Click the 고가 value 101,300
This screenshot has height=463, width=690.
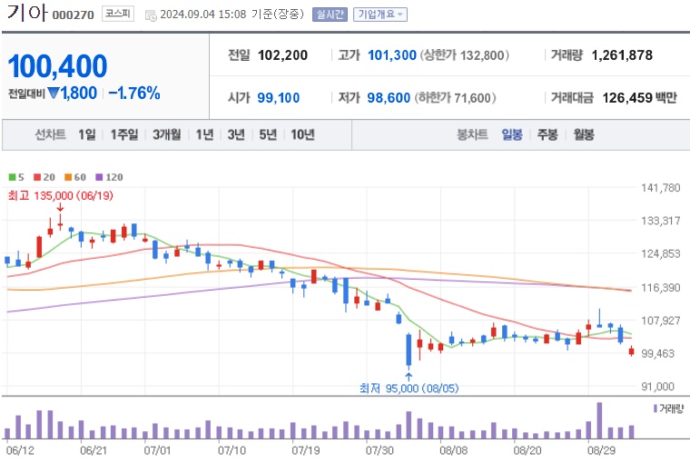pos(391,55)
